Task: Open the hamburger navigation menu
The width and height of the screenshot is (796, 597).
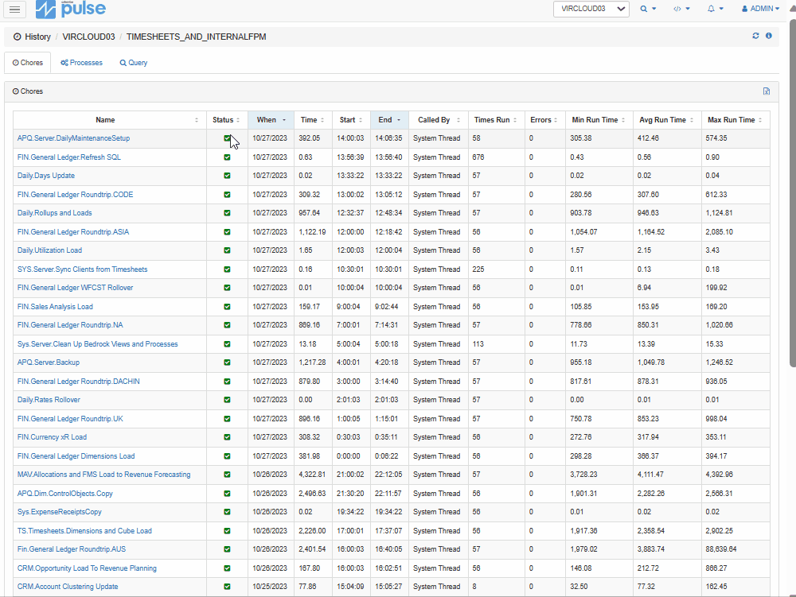Action: click(14, 9)
